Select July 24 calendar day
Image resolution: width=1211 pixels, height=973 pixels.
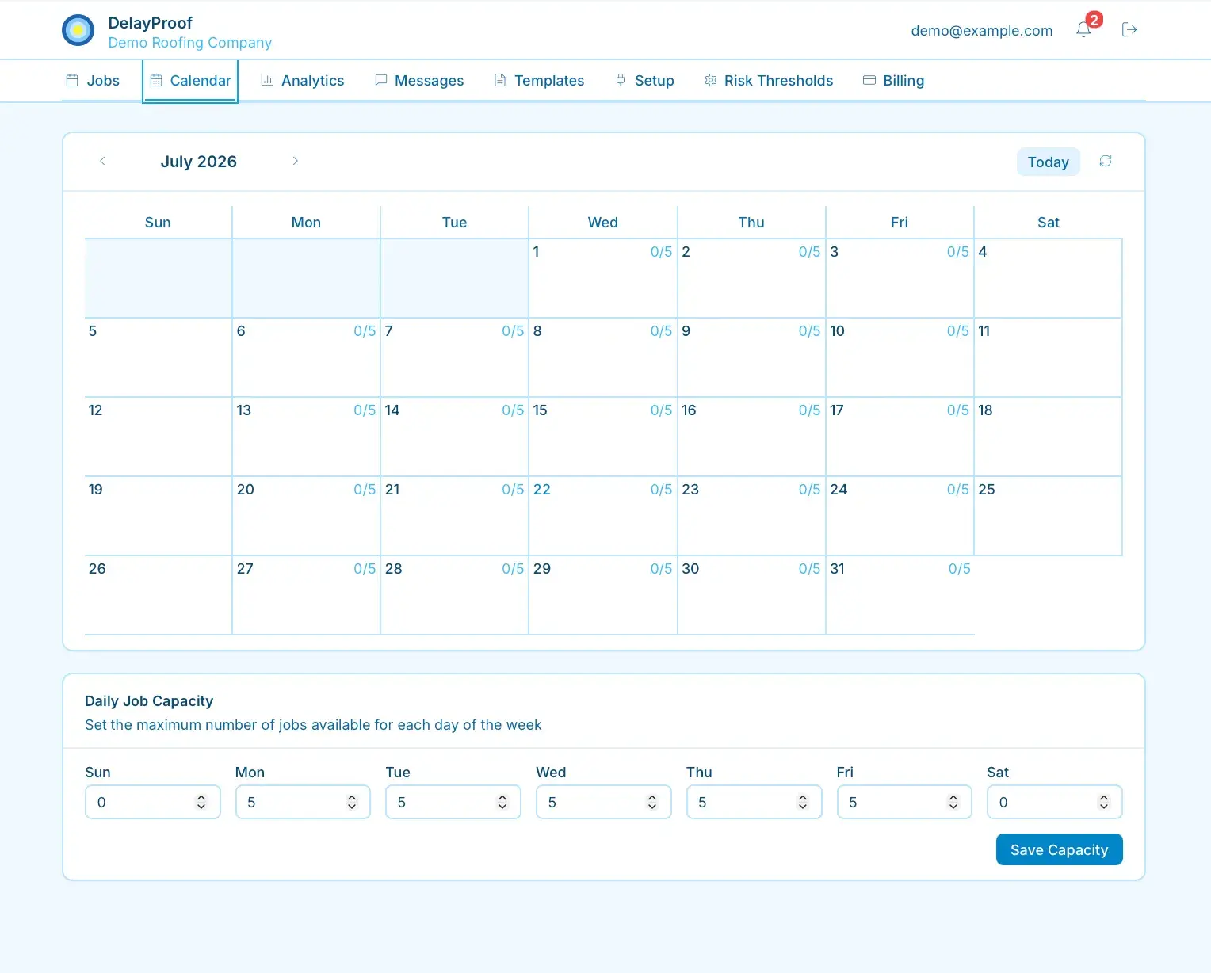900,516
